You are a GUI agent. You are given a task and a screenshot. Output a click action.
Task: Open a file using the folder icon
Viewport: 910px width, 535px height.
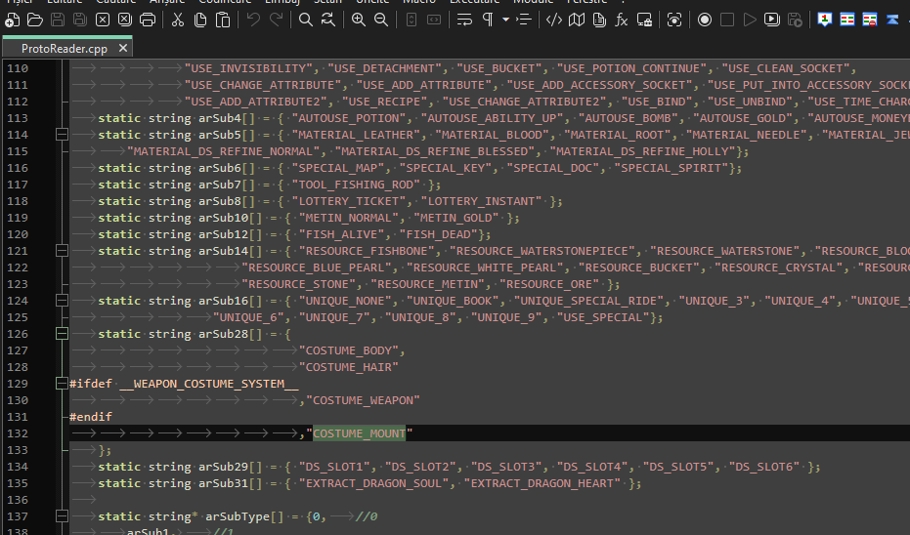pyautogui.click(x=35, y=21)
